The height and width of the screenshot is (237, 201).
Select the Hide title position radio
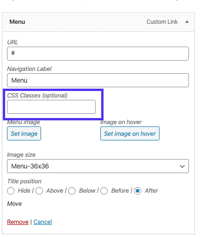click(11, 191)
